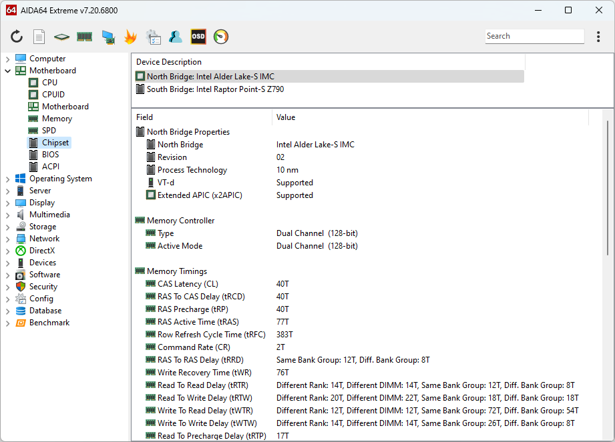Expand the Storage tree branch
The image size is (615, 442).
7,227
